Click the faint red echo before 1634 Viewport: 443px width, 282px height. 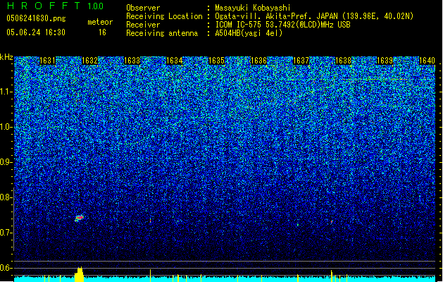pos(150,220)
